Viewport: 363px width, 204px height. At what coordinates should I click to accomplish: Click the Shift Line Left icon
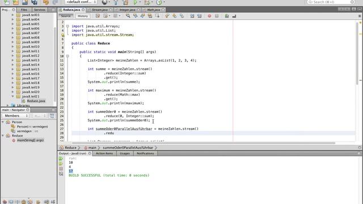point(192,16)
